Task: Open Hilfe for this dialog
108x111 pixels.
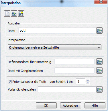Action: click(95, 106)
